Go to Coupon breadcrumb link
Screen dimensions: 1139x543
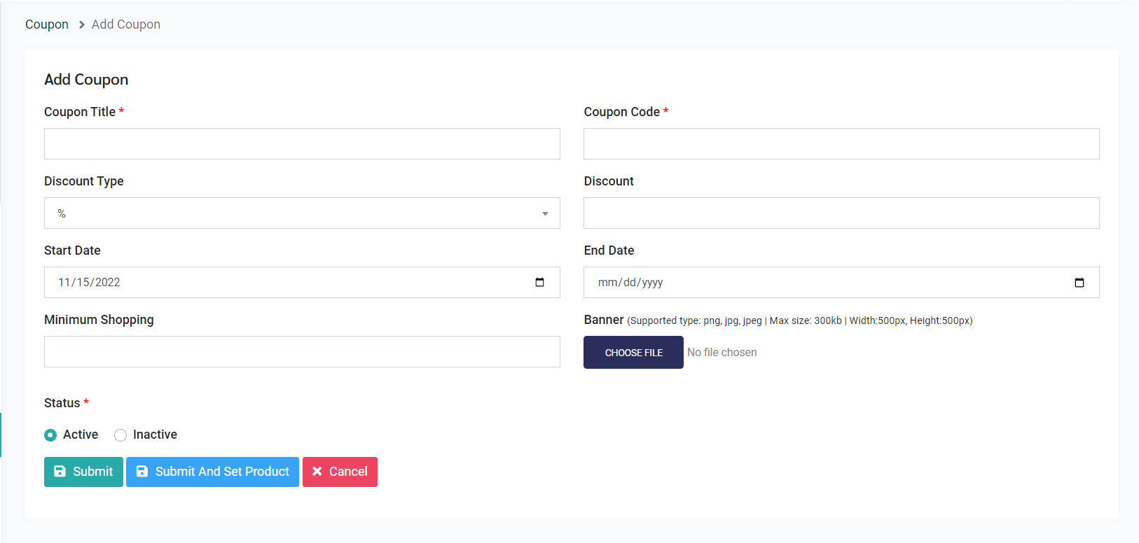point(47,24)
